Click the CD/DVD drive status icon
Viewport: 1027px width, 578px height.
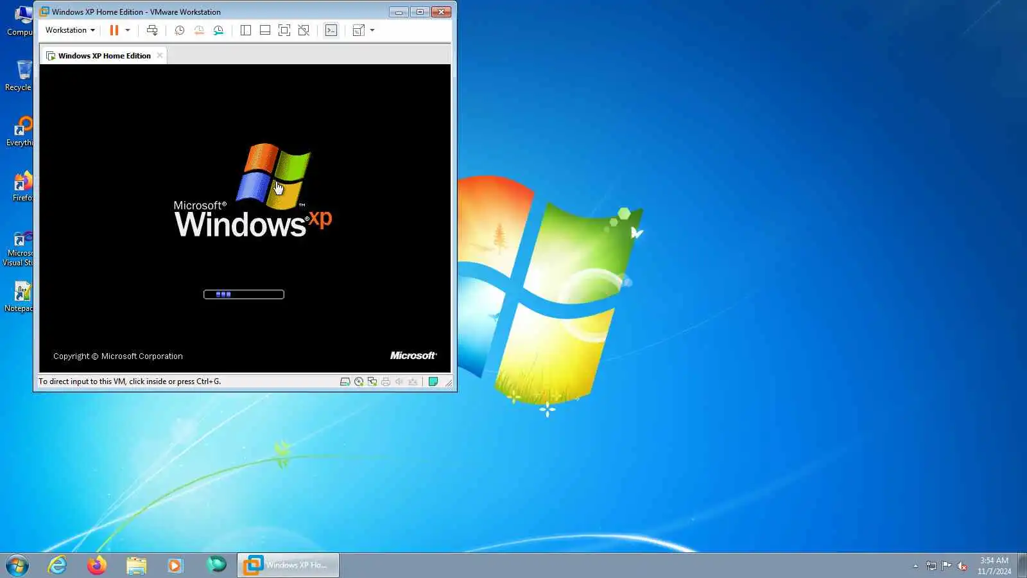click(x=359, y=381)
